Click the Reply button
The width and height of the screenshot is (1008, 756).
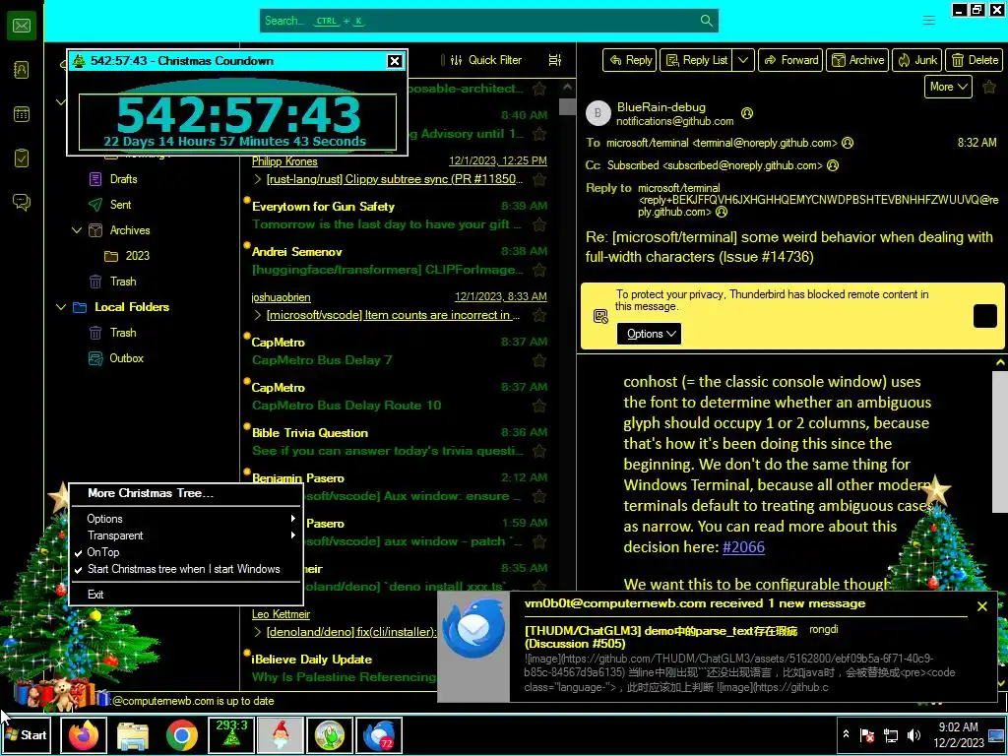tap(630, 60)
